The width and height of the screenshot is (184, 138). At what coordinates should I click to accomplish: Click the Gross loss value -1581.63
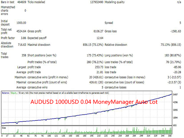tap(176, 31)
